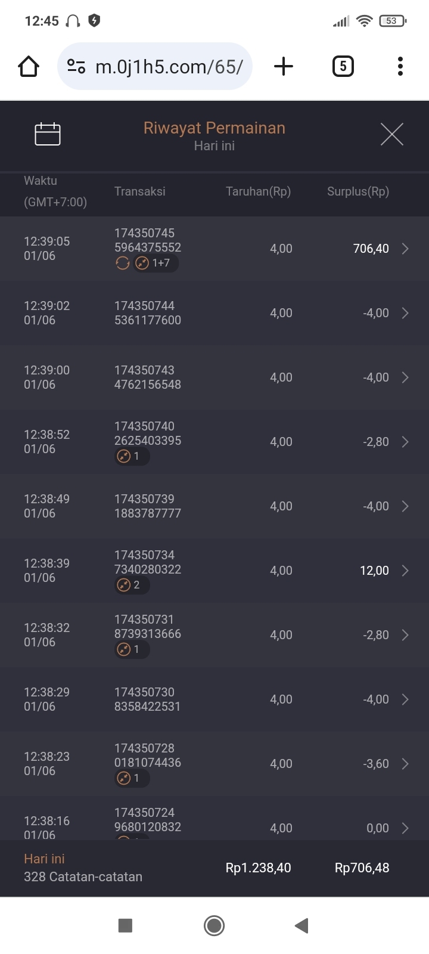Open the tab switcher showing 5 tabs
429x954 pixels.
tap(343, 66)
